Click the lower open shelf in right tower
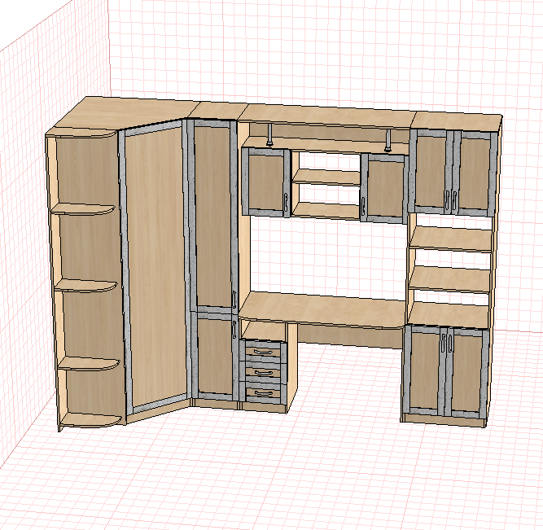 tap(449, 279)
